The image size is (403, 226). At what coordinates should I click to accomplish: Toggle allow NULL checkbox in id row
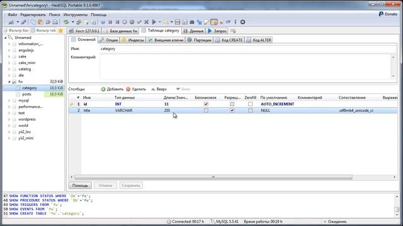pos(232,104)
